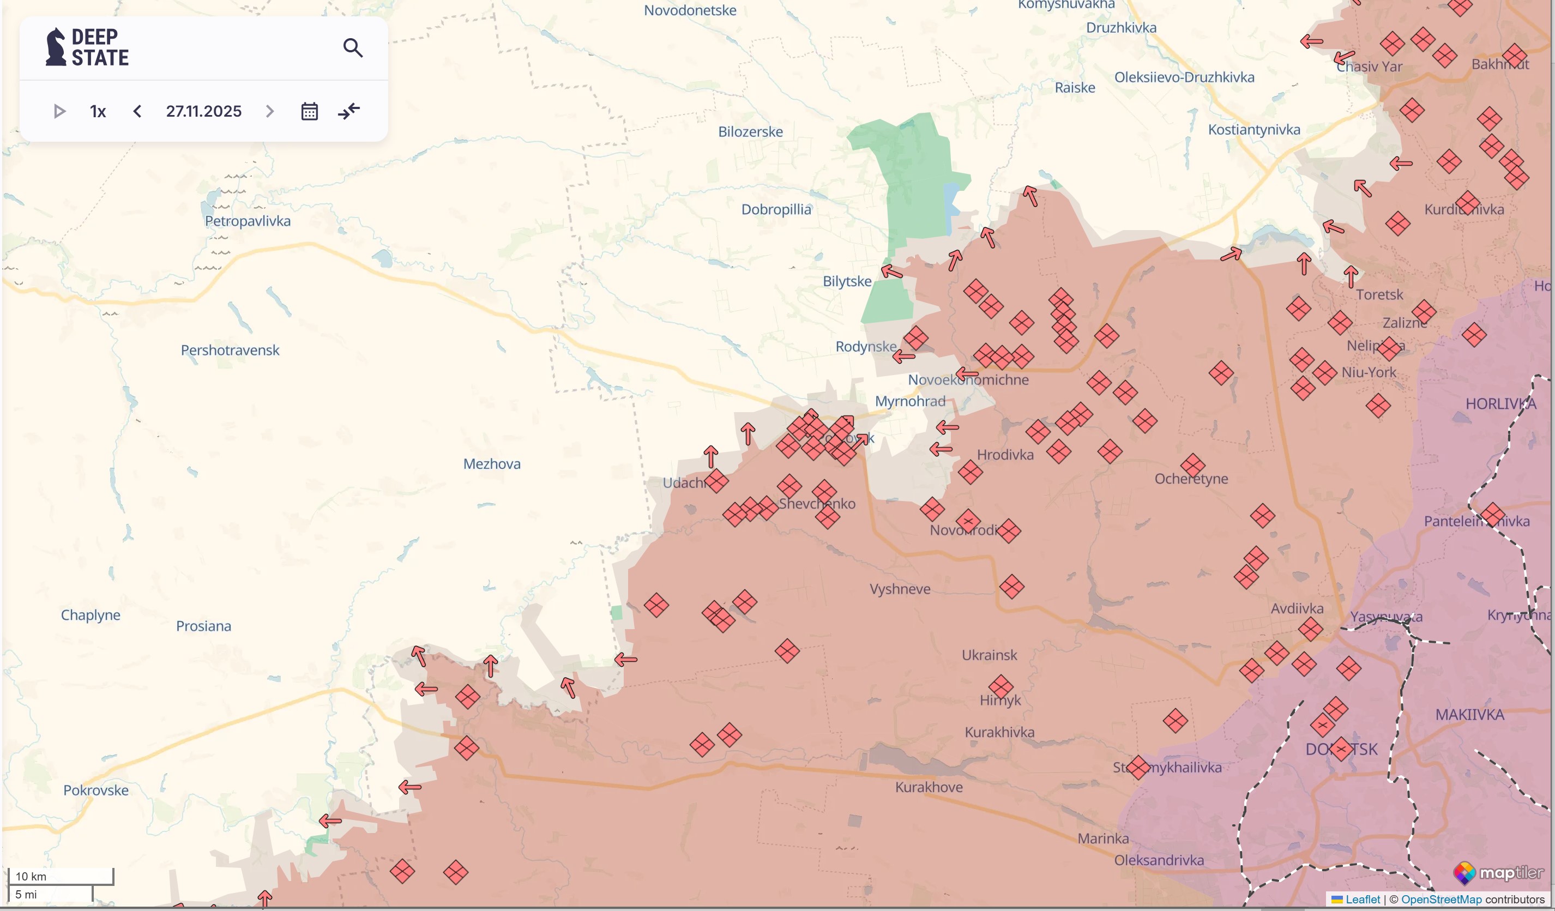
Task: Click the attack arrow near Rodynske
Action: [x=903, y=356]
